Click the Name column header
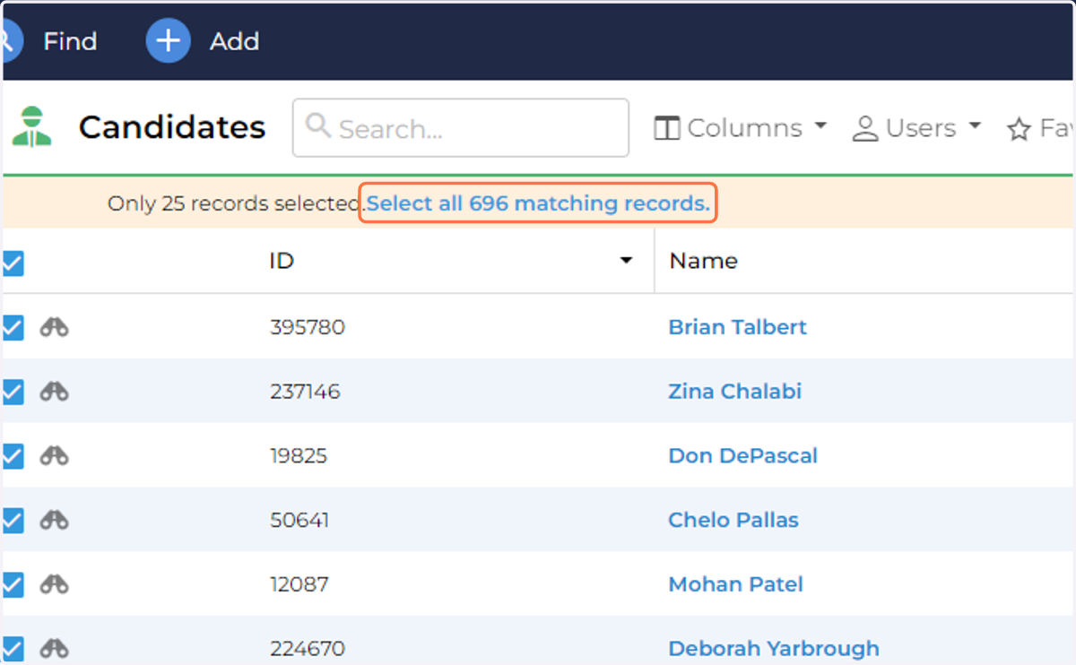 (704, 261)
